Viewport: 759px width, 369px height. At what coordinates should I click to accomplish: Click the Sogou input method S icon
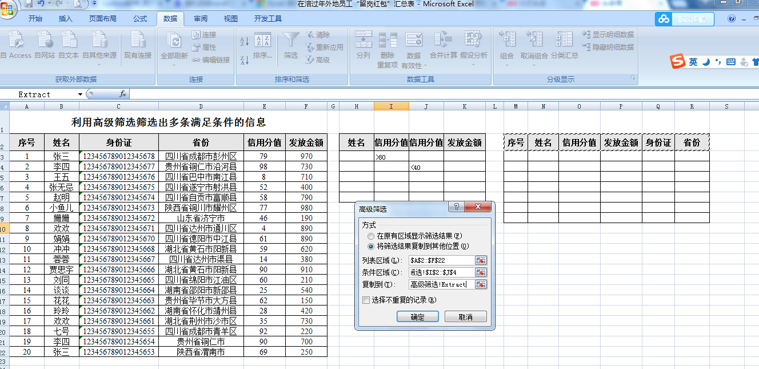pos(678,61)
